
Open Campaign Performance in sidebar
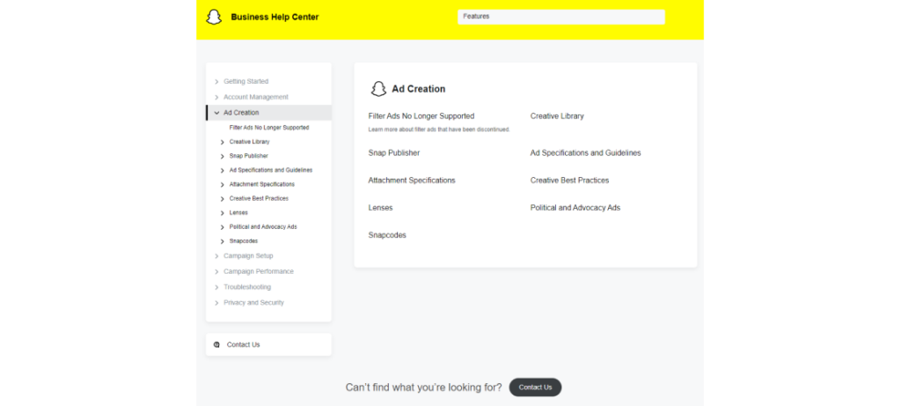point(259,271)
